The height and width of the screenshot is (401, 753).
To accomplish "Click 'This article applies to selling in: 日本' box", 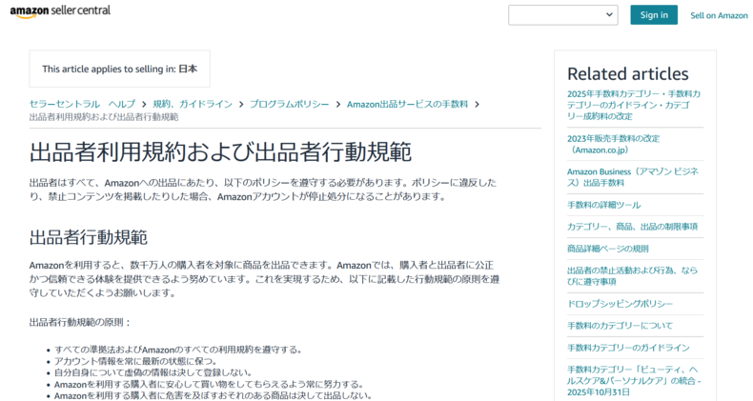I will pyautogui.click(x=119, y=69).
